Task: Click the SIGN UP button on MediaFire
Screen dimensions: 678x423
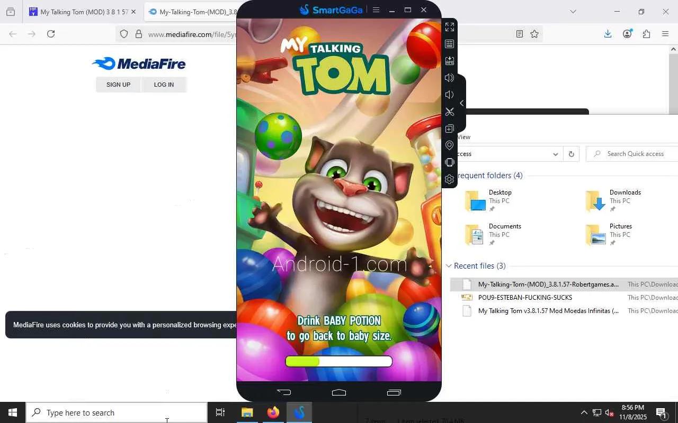Action: click(x=118, y=85)
